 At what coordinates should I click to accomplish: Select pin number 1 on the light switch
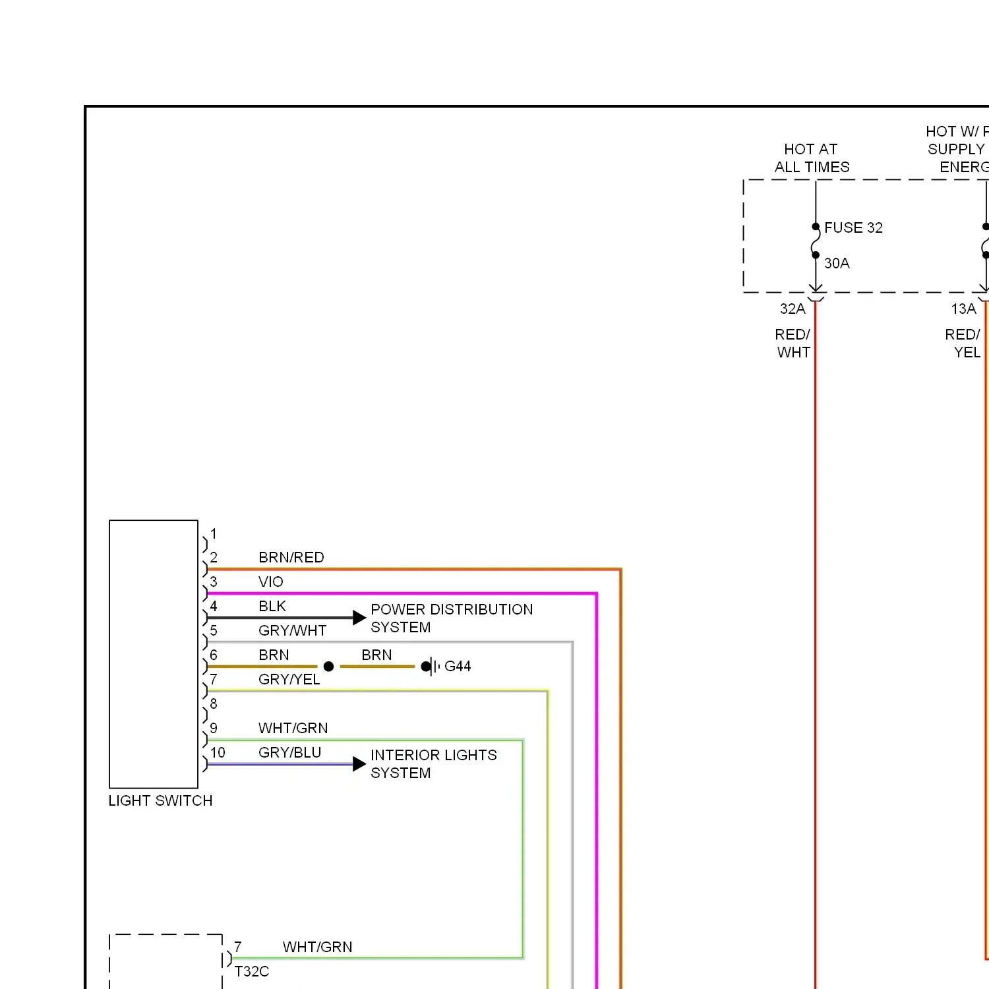[214, 533]
